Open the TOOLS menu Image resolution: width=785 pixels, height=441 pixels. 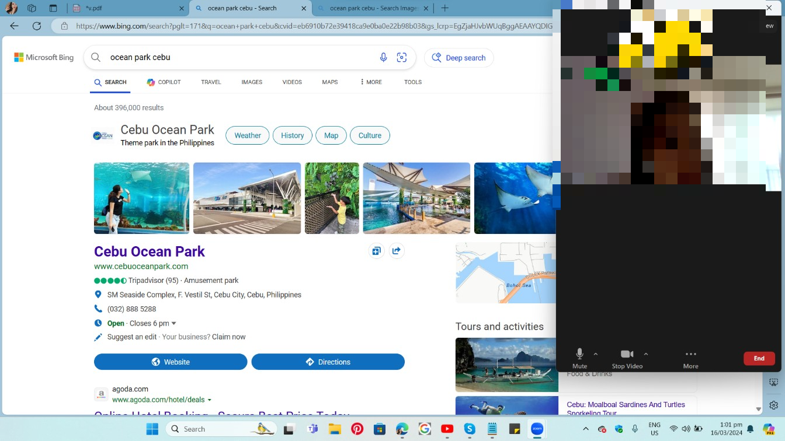click(x=413, y=82)
